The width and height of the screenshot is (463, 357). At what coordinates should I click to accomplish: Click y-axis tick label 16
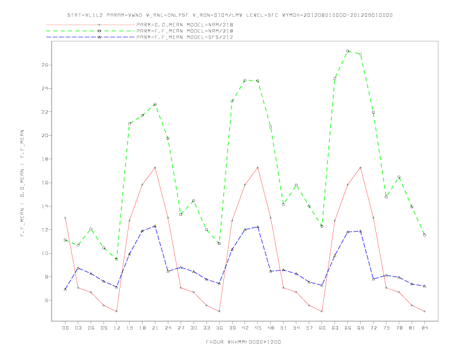(x=45, y=183)
